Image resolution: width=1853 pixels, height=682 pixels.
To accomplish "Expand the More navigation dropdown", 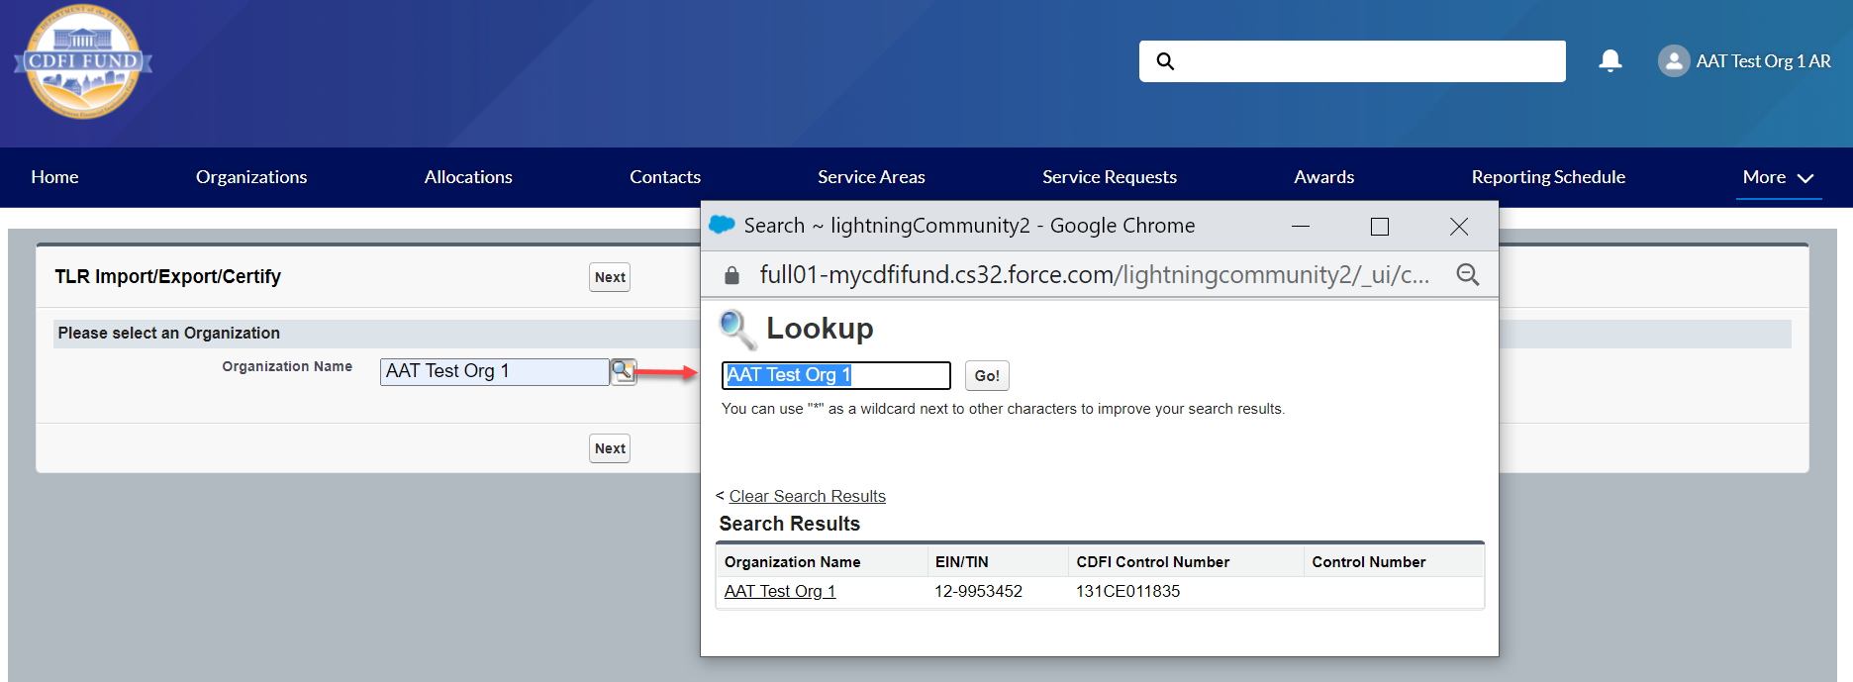I will tap(1778, 177).
